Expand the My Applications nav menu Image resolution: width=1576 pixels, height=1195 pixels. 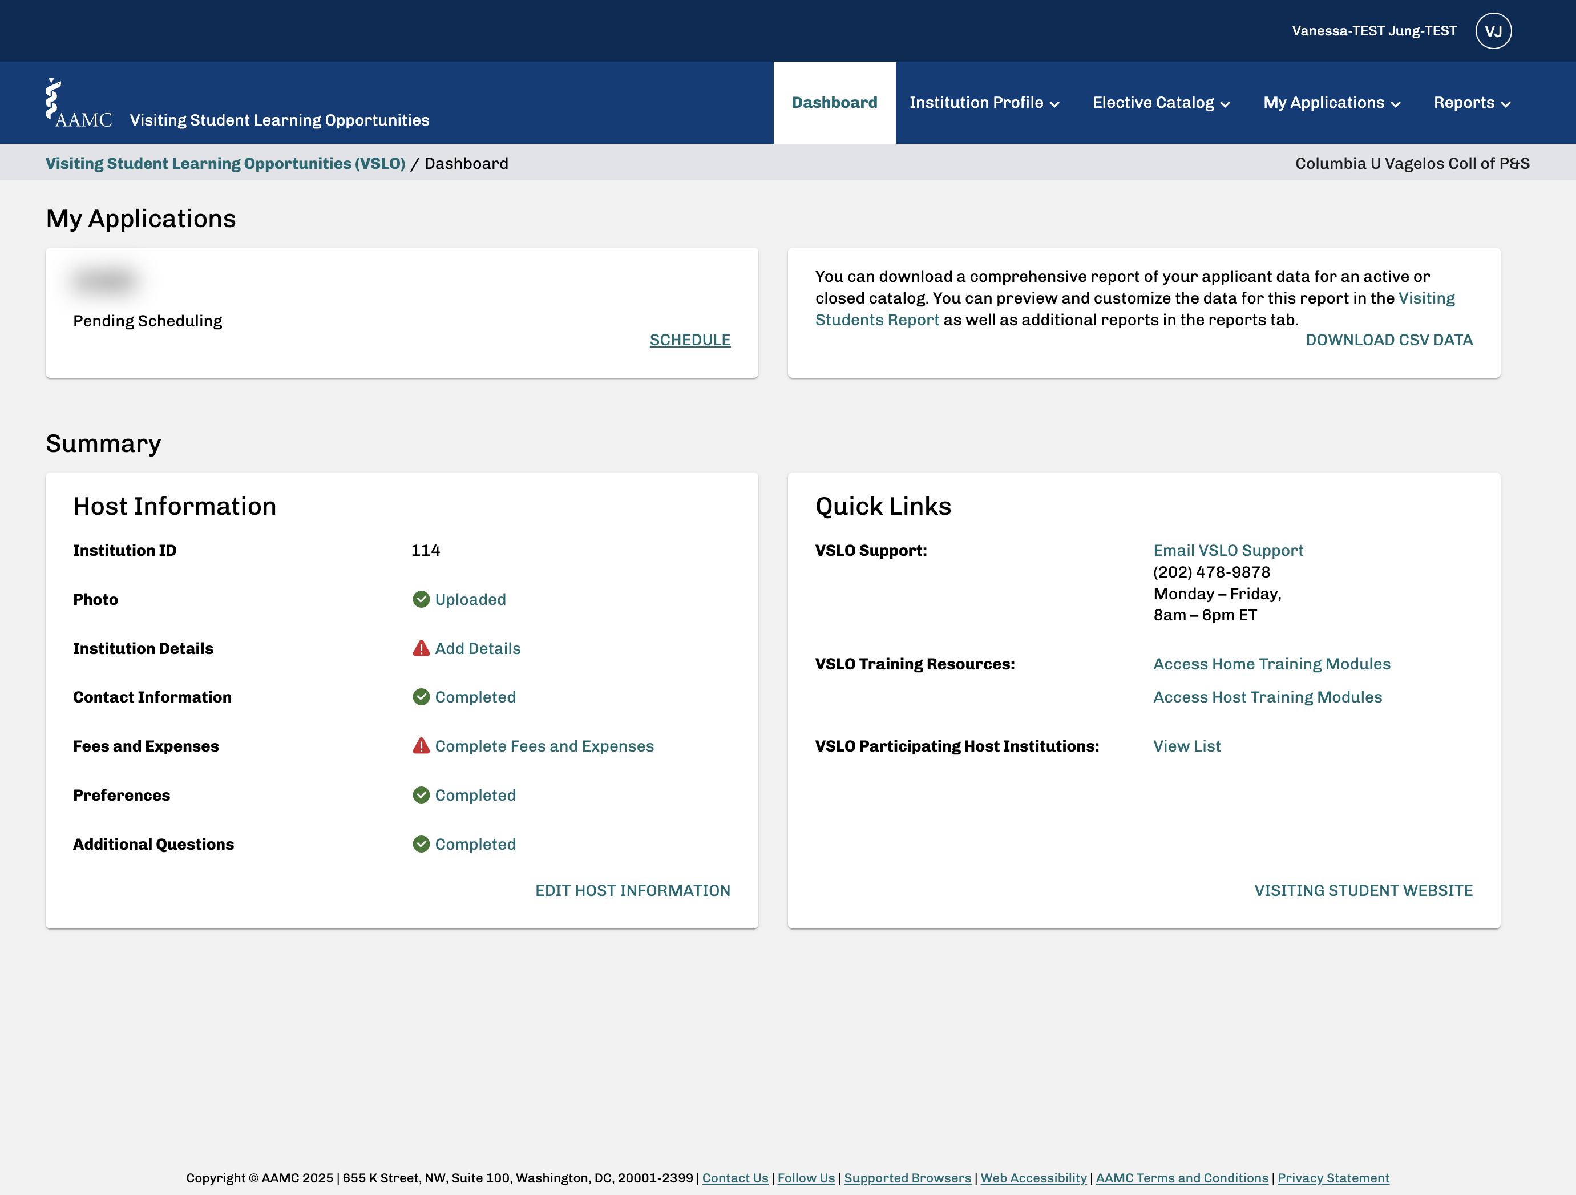coord(1332,103)
